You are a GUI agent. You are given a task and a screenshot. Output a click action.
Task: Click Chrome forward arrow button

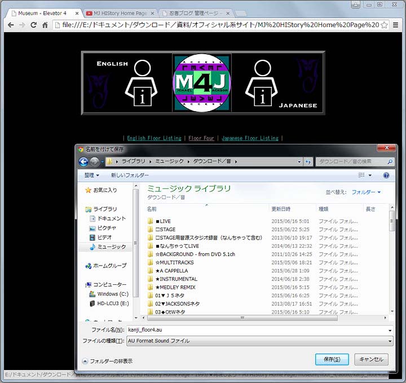pyautogui.click(x=22, y=25)
